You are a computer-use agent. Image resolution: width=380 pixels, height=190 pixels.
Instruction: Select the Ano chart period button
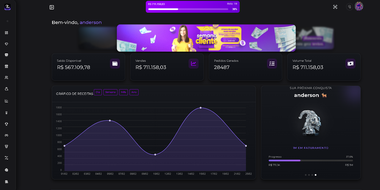[x=134, y=92]
